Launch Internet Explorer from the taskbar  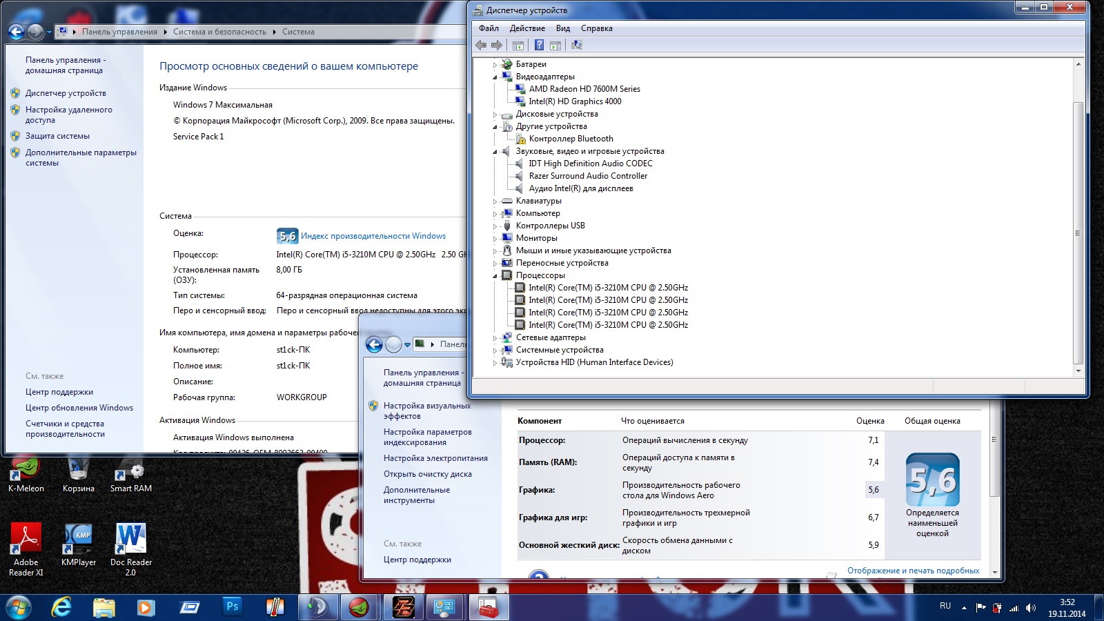[x=61, y=607]
